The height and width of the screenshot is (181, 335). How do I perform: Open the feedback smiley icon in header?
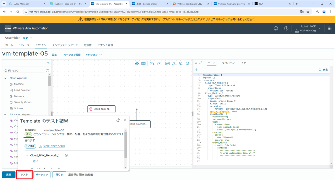click(x=276, y=28)
